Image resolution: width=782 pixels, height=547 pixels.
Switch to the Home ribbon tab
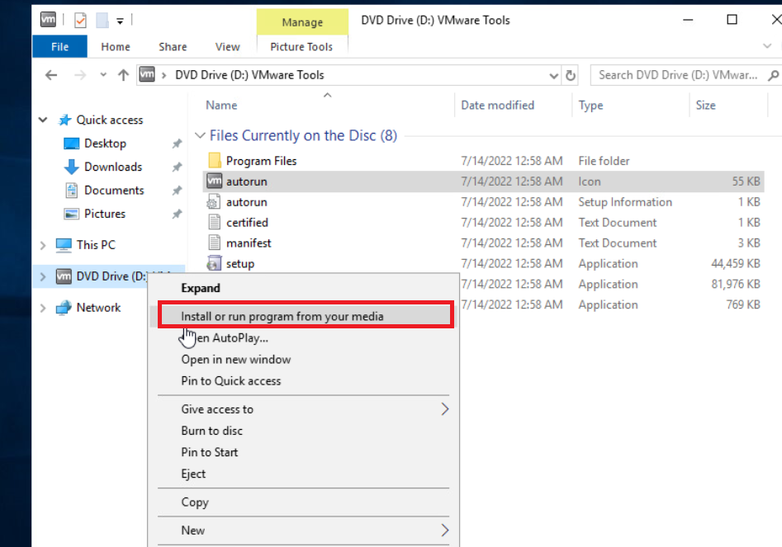pyautogui.click(x=116, y=47)
